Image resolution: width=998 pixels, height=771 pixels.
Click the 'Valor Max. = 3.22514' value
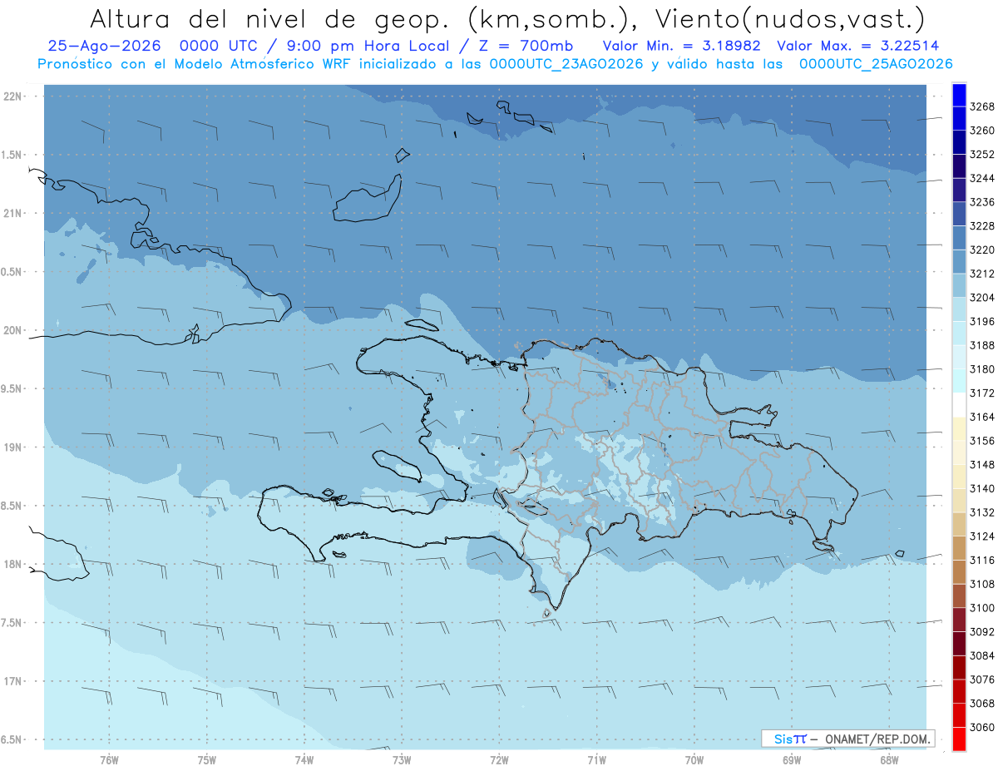(x=857, y=46)
